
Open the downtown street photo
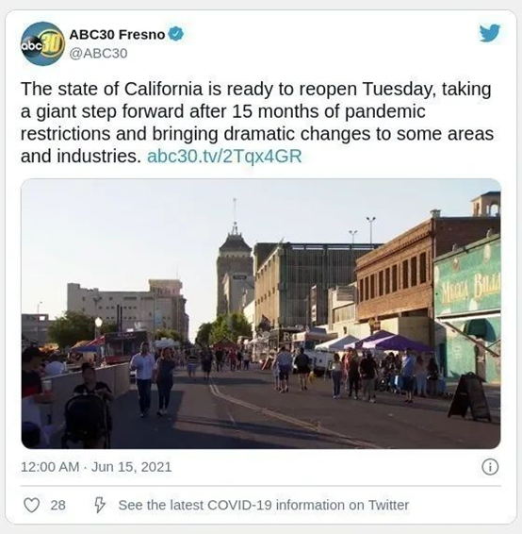coord(261,313)
